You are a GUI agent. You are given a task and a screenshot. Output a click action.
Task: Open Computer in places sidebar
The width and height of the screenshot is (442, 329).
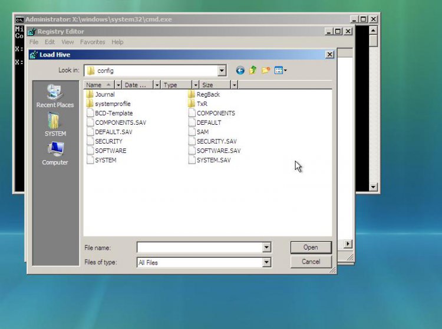[x=55, y=154]
